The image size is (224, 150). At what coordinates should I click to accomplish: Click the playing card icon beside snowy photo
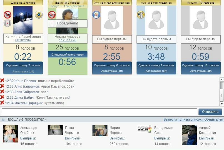[8, 23]
